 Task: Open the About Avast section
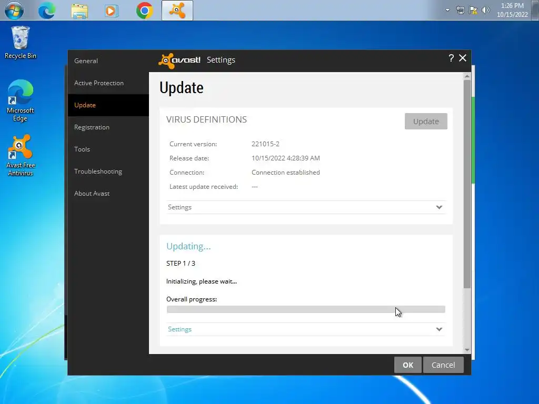pyautogui.click(x=108, y=194)
